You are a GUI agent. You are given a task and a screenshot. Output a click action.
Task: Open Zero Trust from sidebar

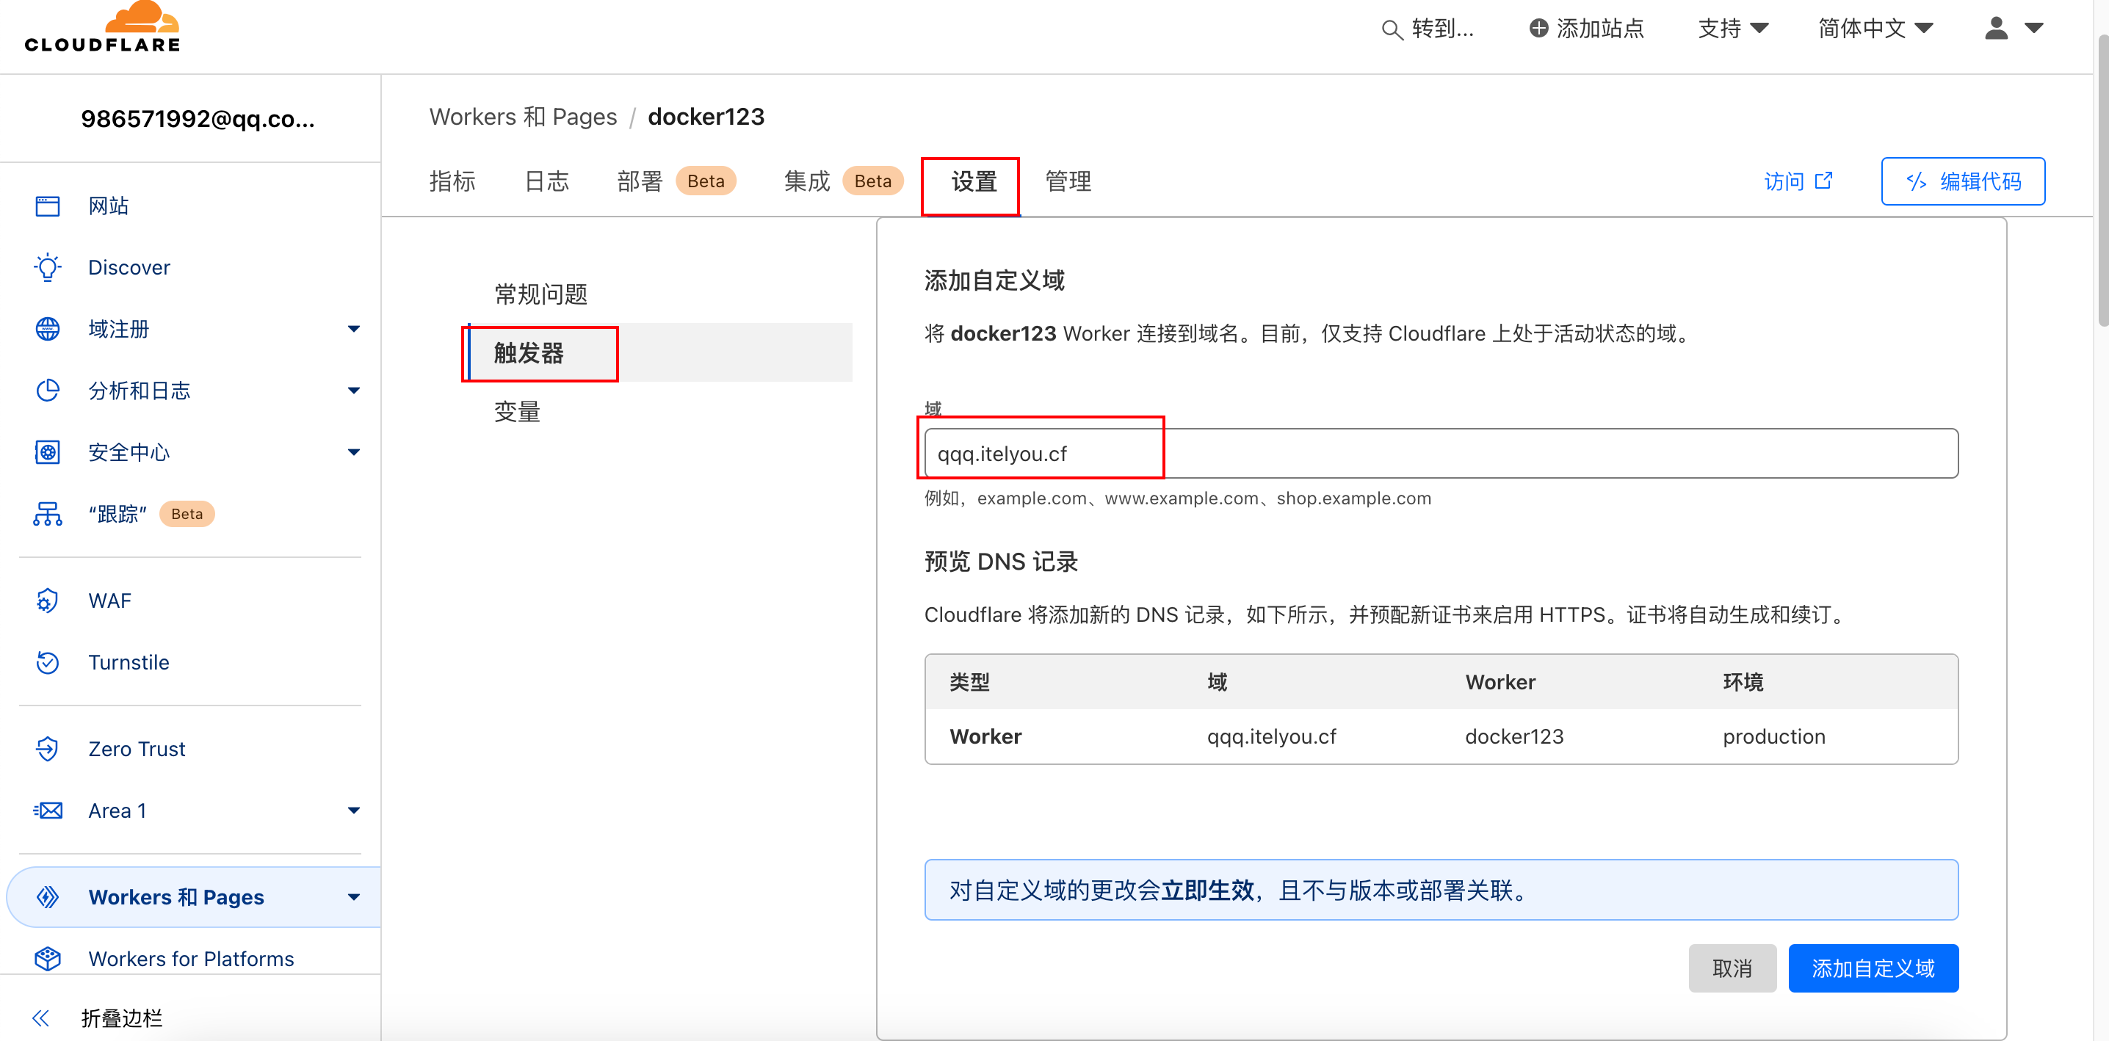(x=136, y=748)
